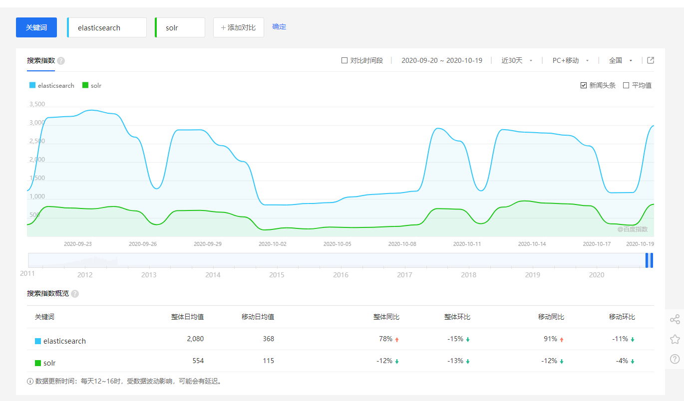Jump to 2017 on the timeline

point(405,275)
